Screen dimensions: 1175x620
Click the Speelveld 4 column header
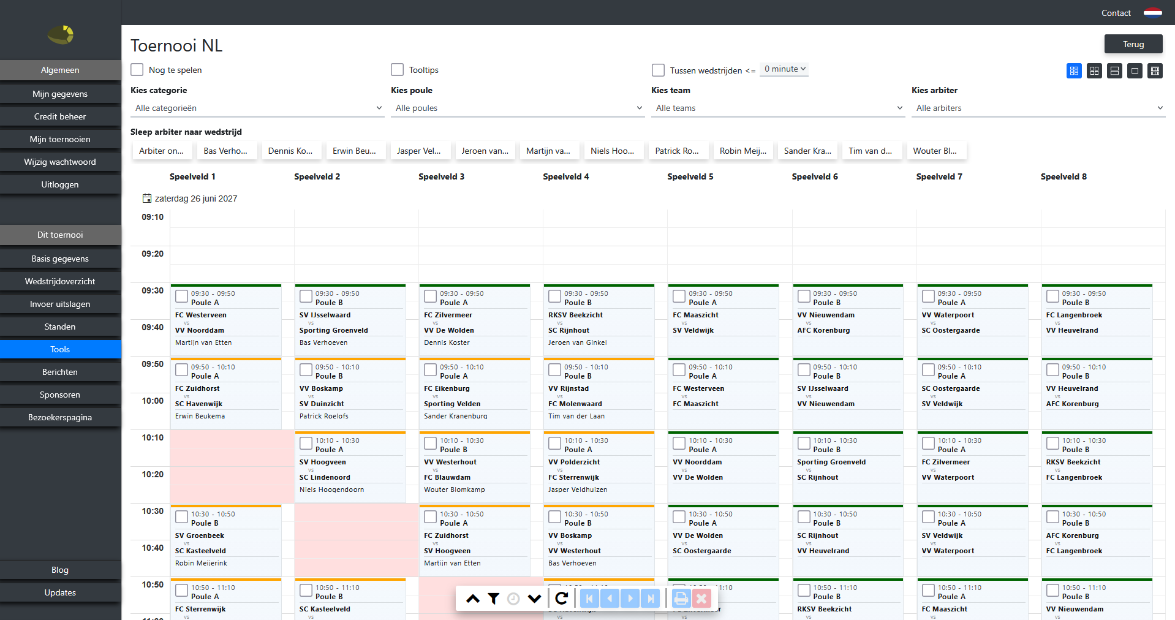[566, 176]
